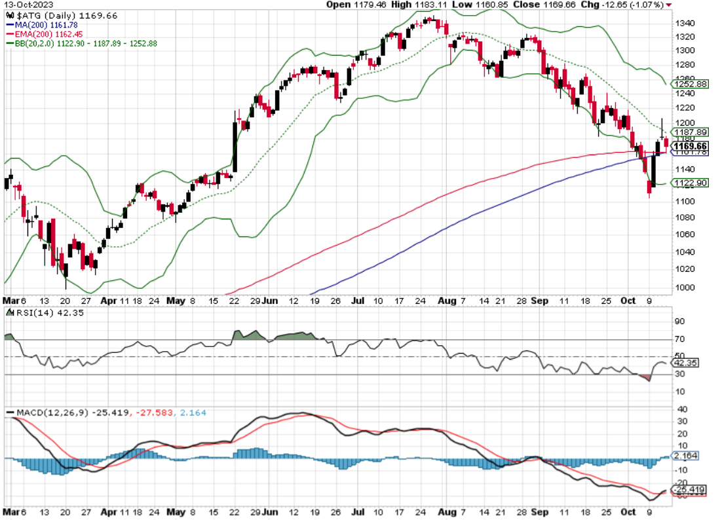Click the 1187.89 price tag on right axis
The image size is (720, 520).
click(690, 132)
